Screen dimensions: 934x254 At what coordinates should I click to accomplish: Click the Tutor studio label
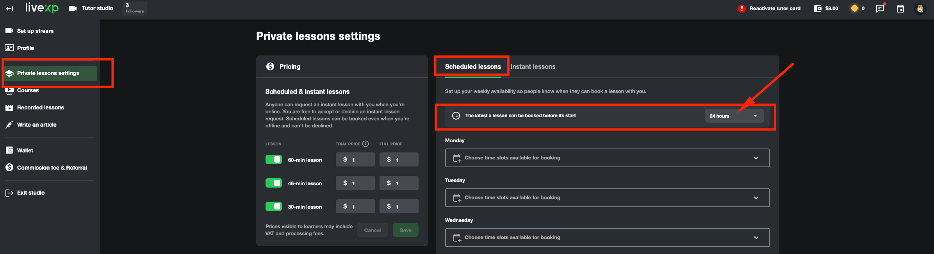tap(98, 8)
